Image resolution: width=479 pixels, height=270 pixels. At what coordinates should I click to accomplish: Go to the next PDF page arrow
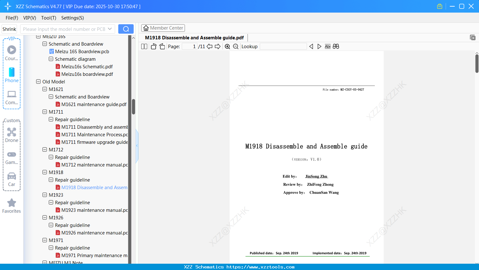pyautogui.click(x=218, y=47)
